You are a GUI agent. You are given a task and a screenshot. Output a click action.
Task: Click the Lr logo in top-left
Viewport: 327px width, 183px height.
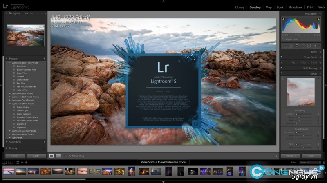[x=5, y=6]
